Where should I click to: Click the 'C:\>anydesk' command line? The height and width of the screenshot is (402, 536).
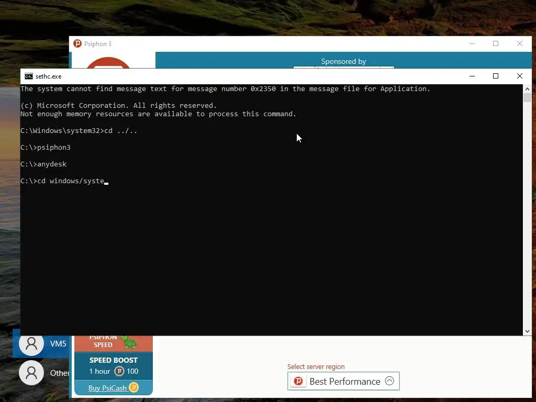[43, 164]
